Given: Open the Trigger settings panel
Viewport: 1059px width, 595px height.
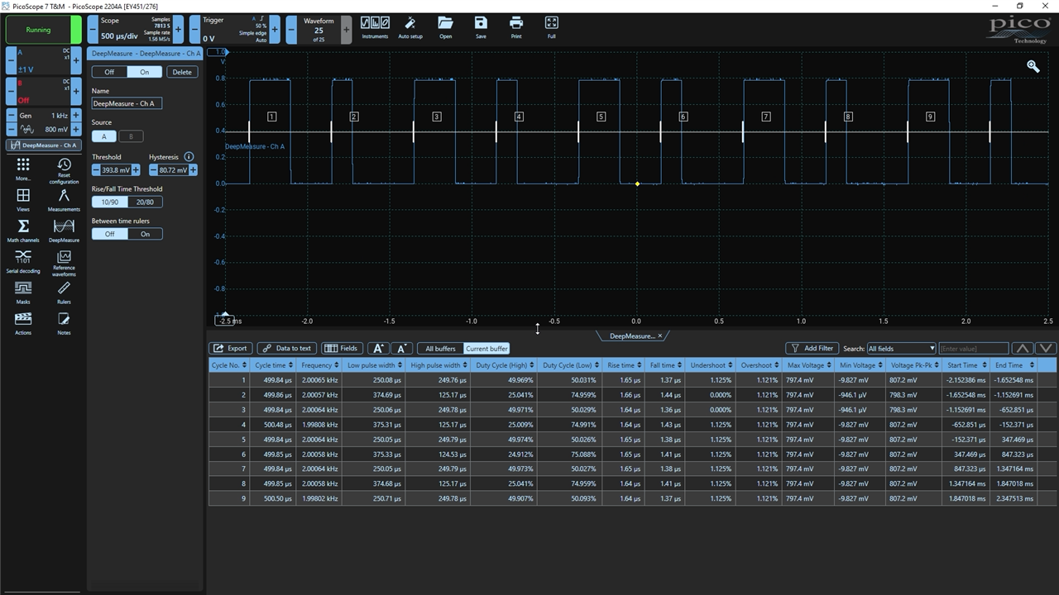Looking at the screenshot, I should pos(235,29).
